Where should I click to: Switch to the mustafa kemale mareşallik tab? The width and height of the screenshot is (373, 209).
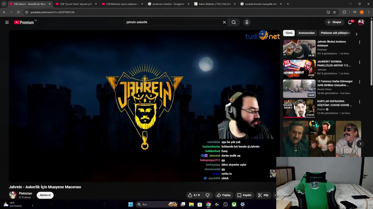click(x=261, y=4)
